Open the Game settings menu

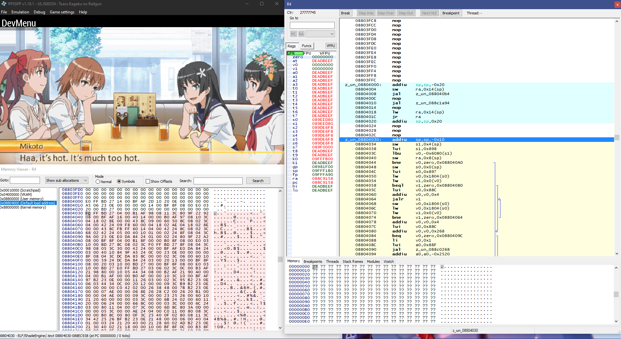(x=62, y=12)
